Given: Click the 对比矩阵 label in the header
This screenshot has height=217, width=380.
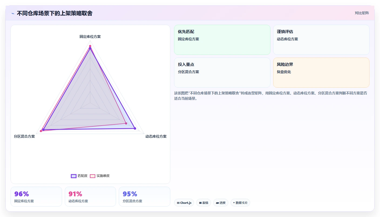Looking at the screenshot, I should [x=362, y=13].
